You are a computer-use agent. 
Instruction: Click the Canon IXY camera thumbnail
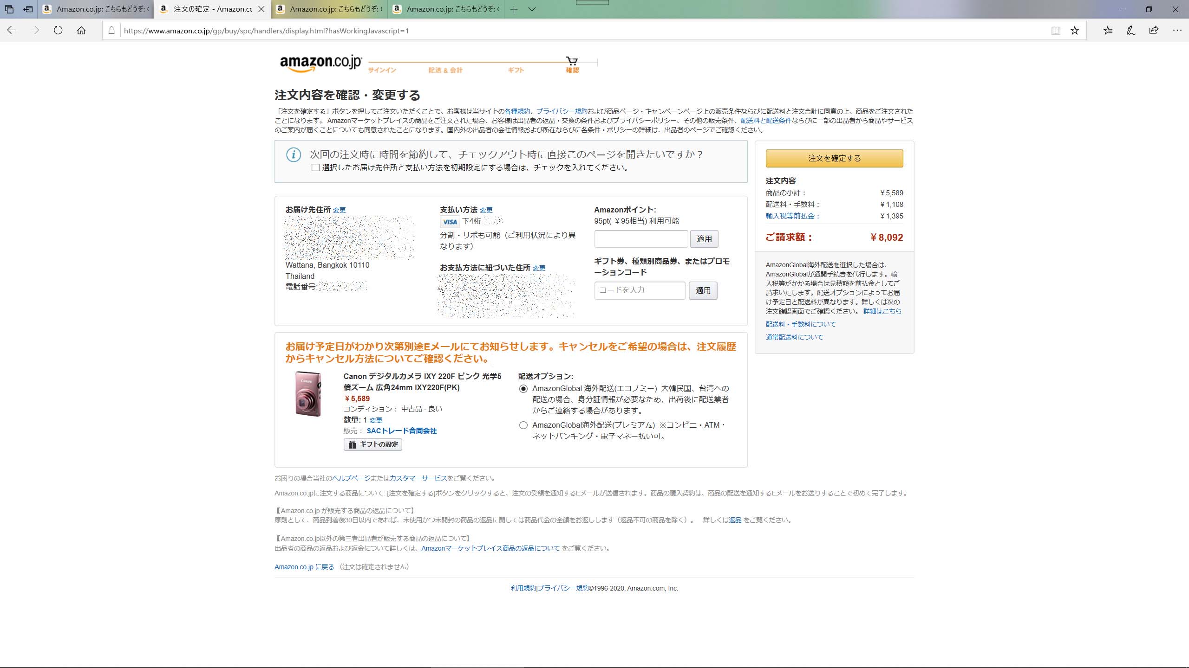[x=308, y=394]
